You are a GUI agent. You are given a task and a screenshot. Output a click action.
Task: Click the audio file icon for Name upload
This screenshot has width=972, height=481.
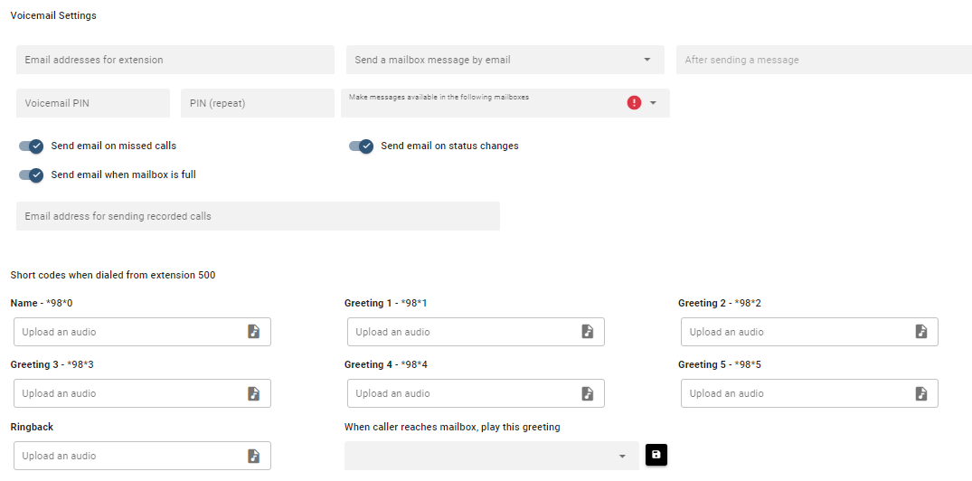click(x=254, y=332)
